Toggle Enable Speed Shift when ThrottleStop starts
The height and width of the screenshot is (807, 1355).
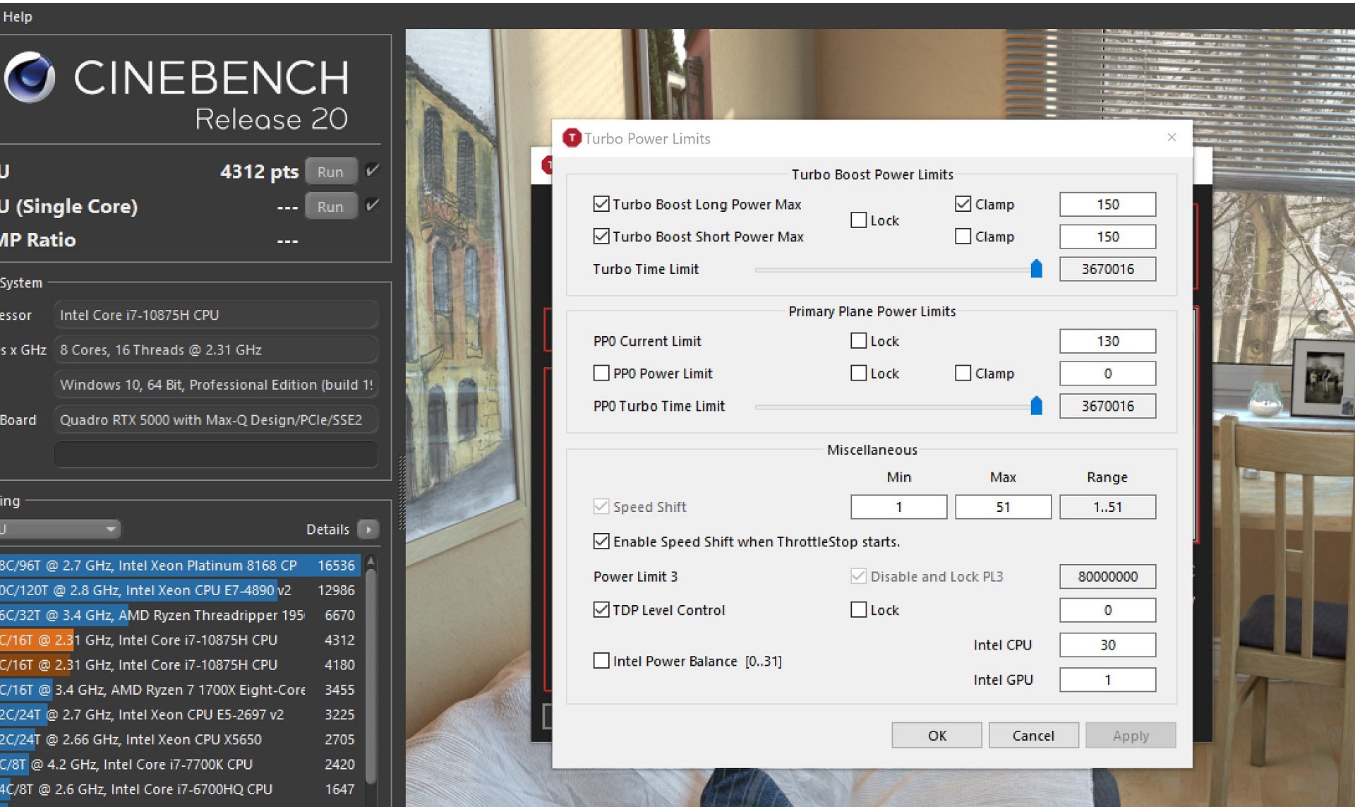[x=601, y=542]
